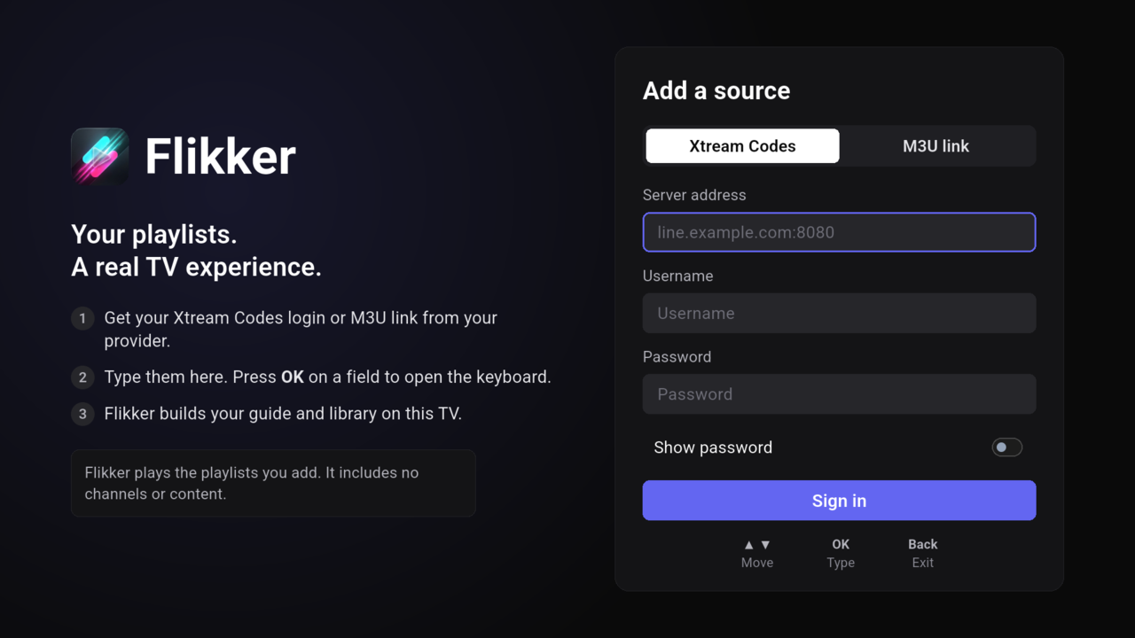
Task: Click the Flikker title text
Action: click(x=220, y=157)
